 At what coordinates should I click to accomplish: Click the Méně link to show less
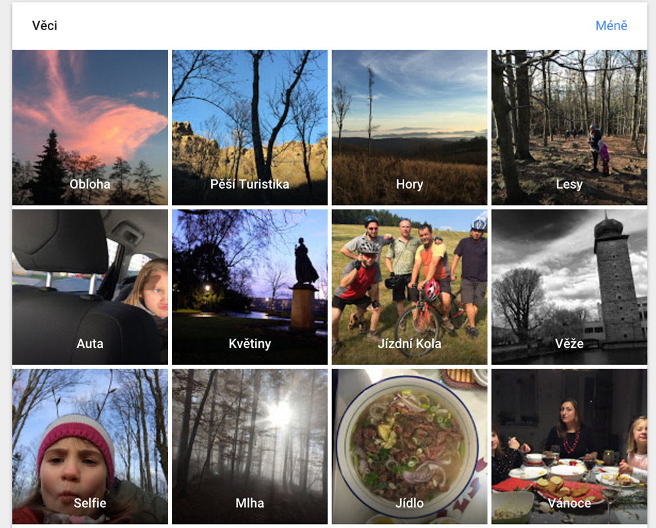(x=611, y=26)
